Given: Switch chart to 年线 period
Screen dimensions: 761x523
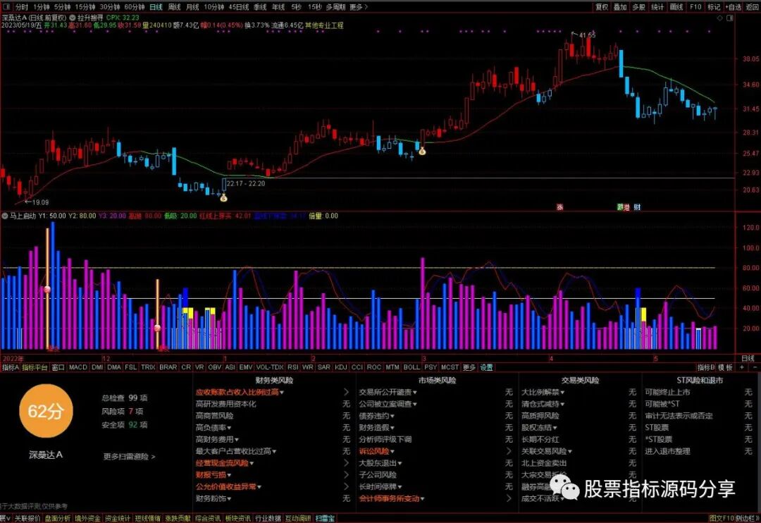Looking at the screenshot, I should click(278, 7).
